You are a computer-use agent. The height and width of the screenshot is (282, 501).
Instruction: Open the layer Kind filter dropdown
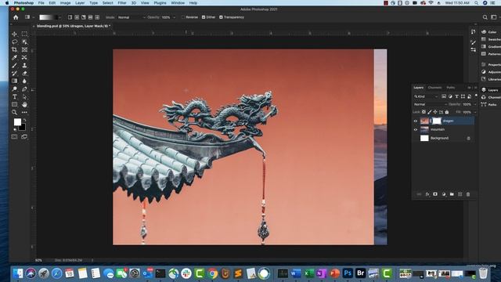tap(426, 96)
